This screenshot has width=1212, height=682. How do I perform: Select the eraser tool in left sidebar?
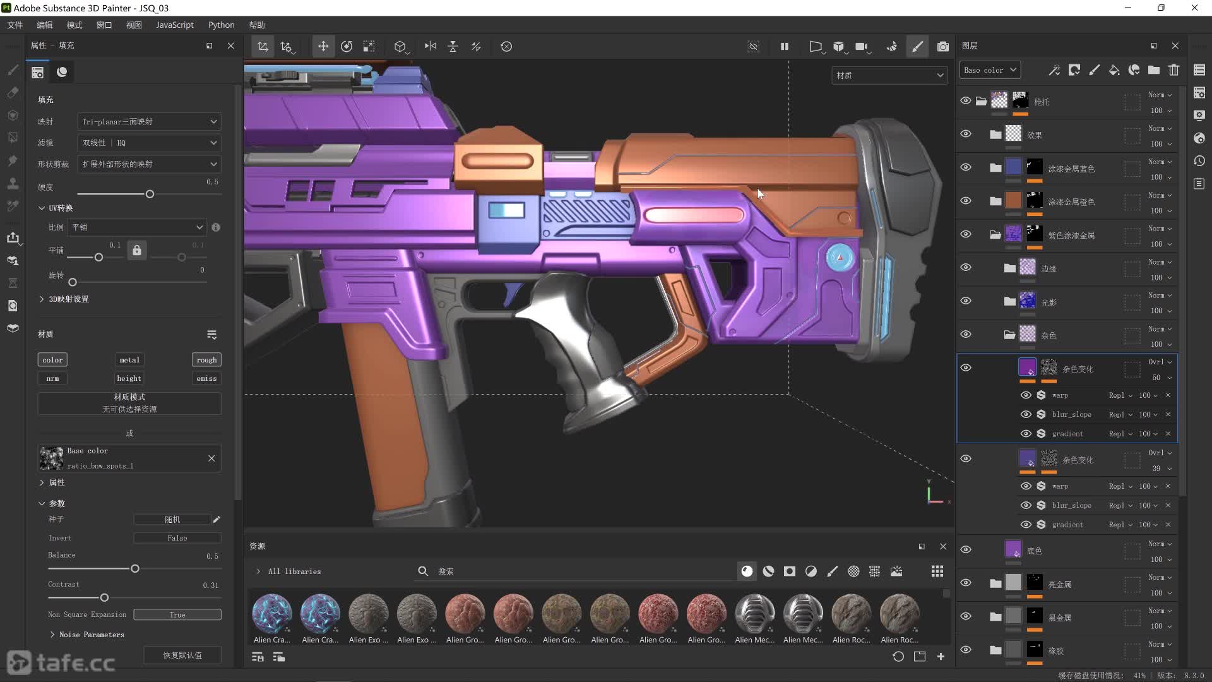pyautogui.click(x=13, y=93)
